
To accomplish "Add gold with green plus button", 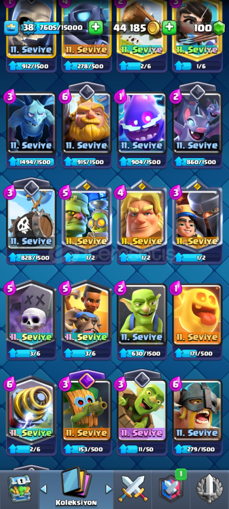I will tap(169, 28).
